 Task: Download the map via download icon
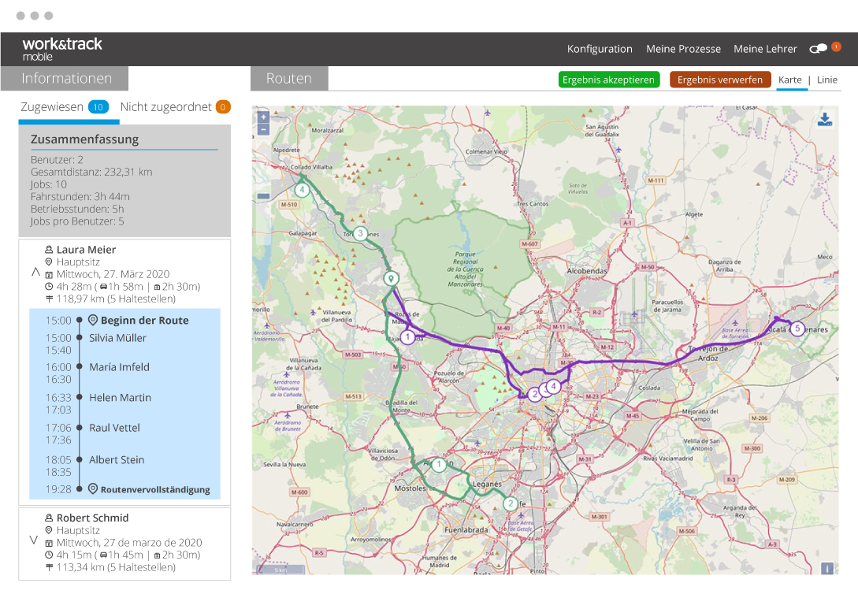pos(825,119)
